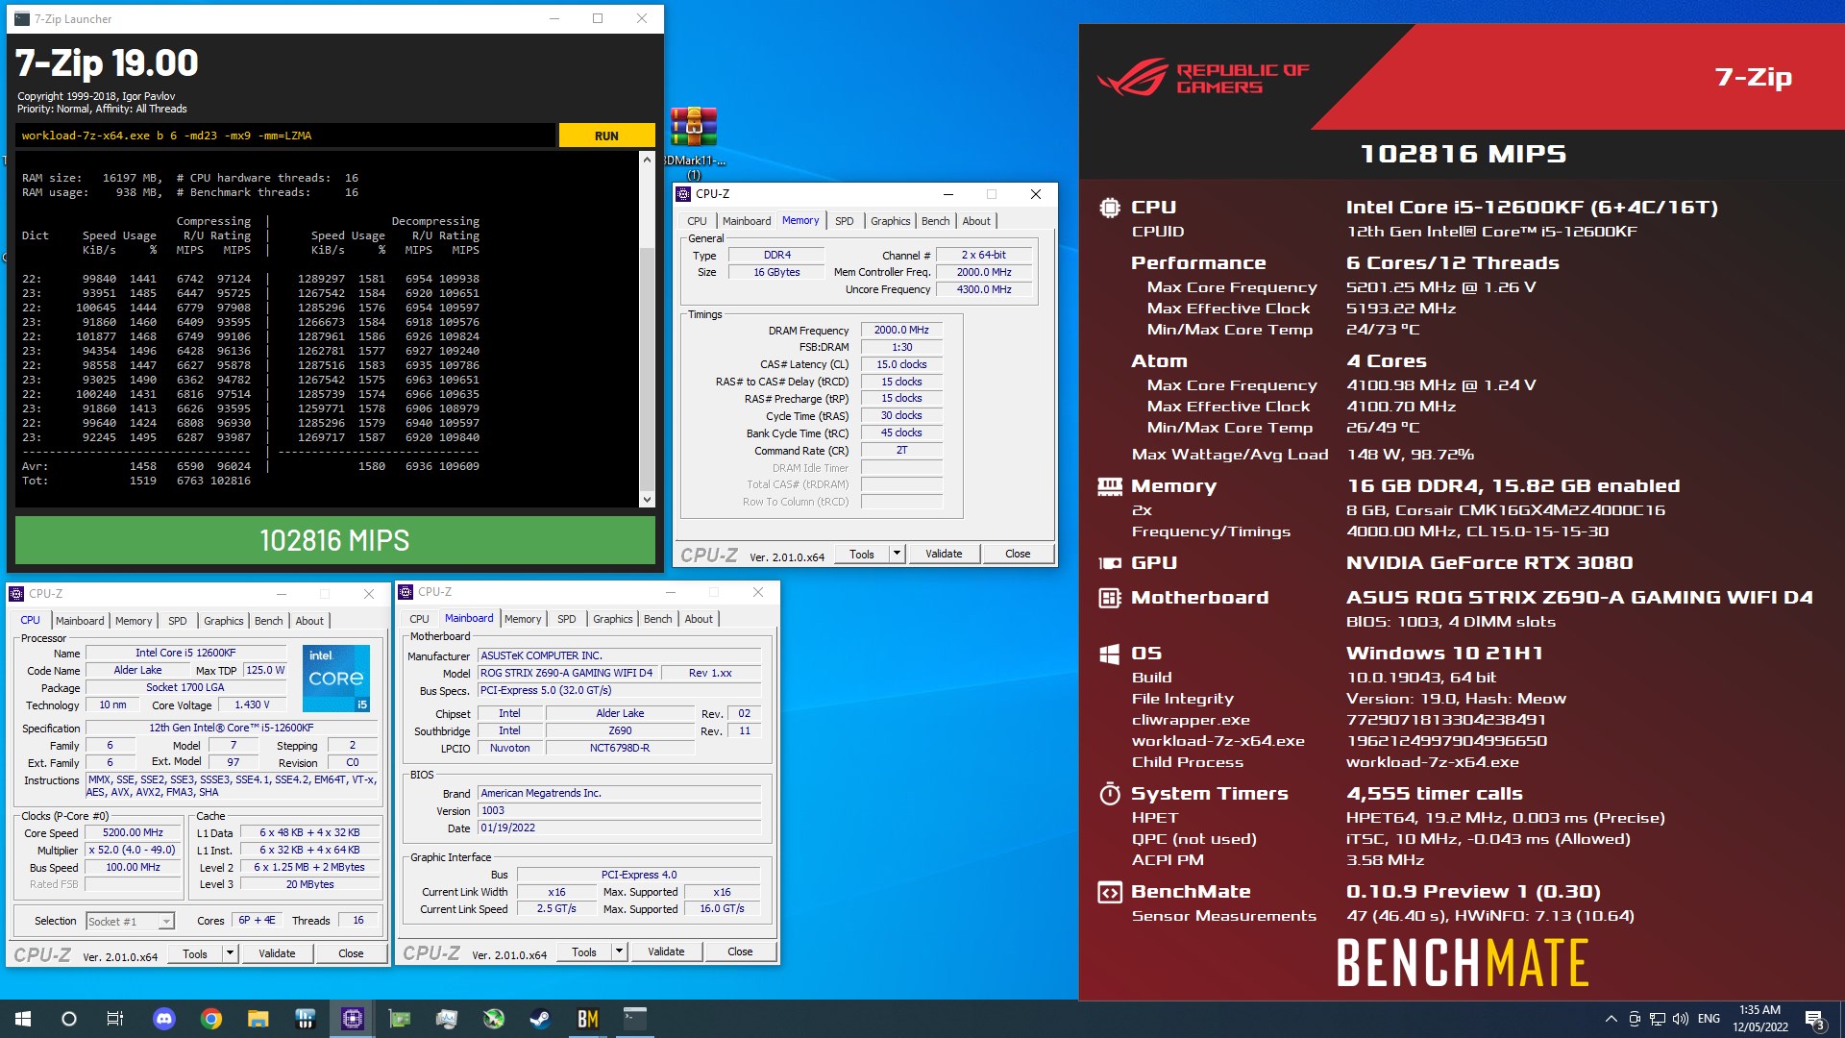Screen dimensions: 1845x1038
Task: Open the notification center with 3 alerts
Action: tap(1815, 1019)
